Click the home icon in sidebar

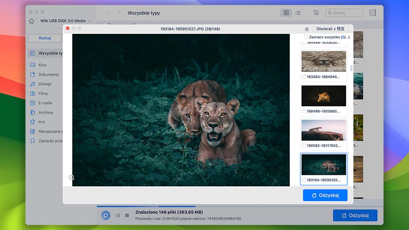click(31, 21)
